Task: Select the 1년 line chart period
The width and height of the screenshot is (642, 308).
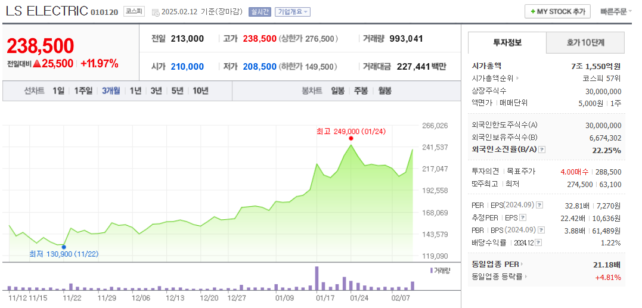Action: (135, 91)
